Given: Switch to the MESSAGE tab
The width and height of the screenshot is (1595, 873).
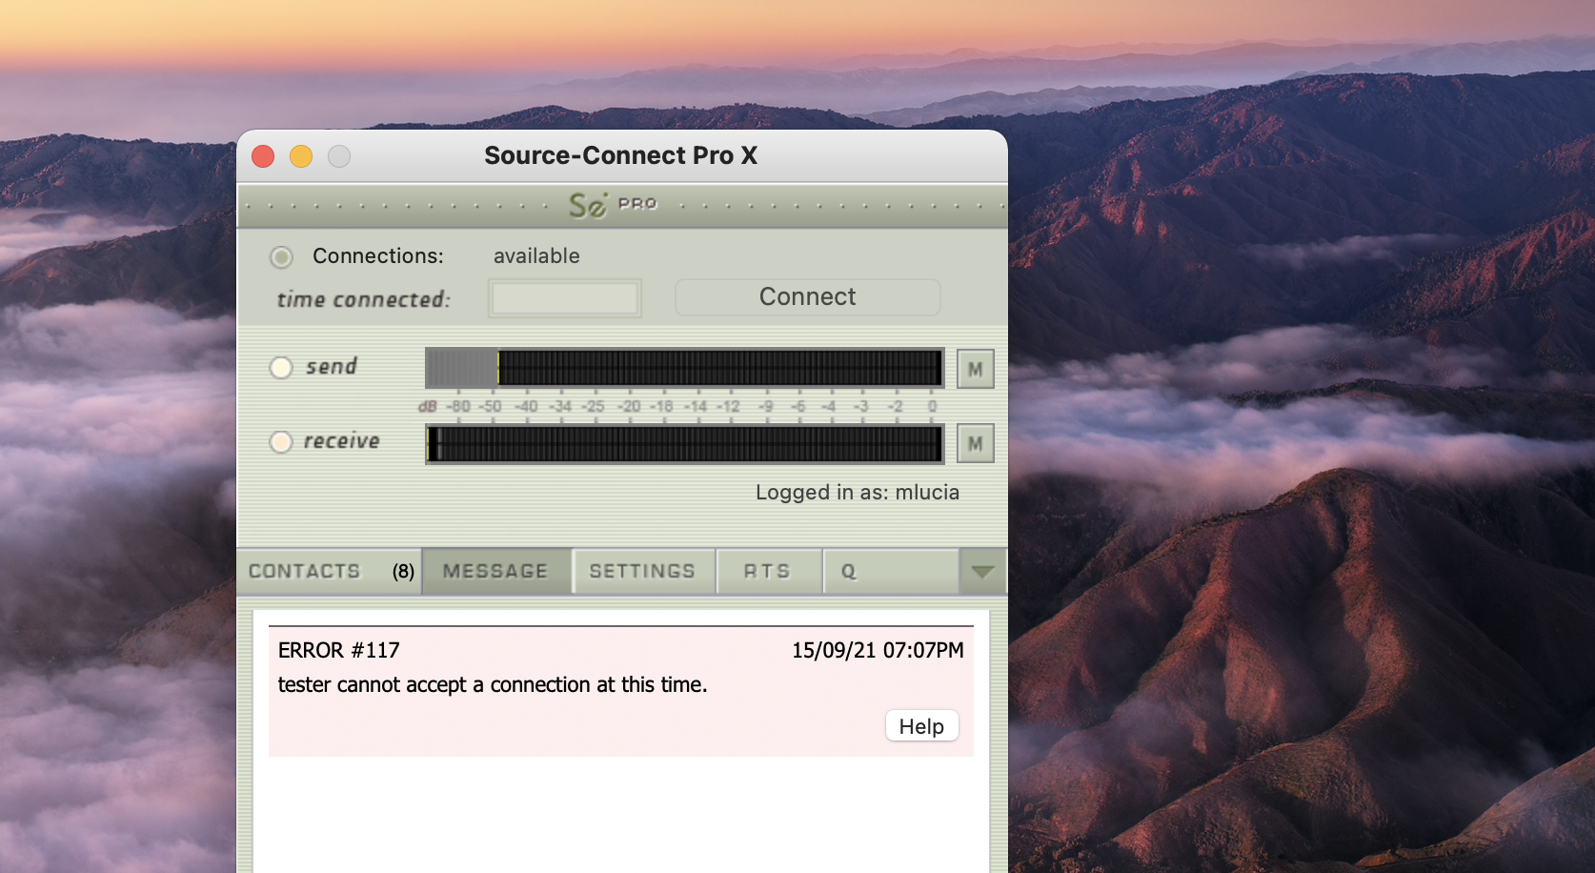Looking at the screenshot, I should point(495,572).
